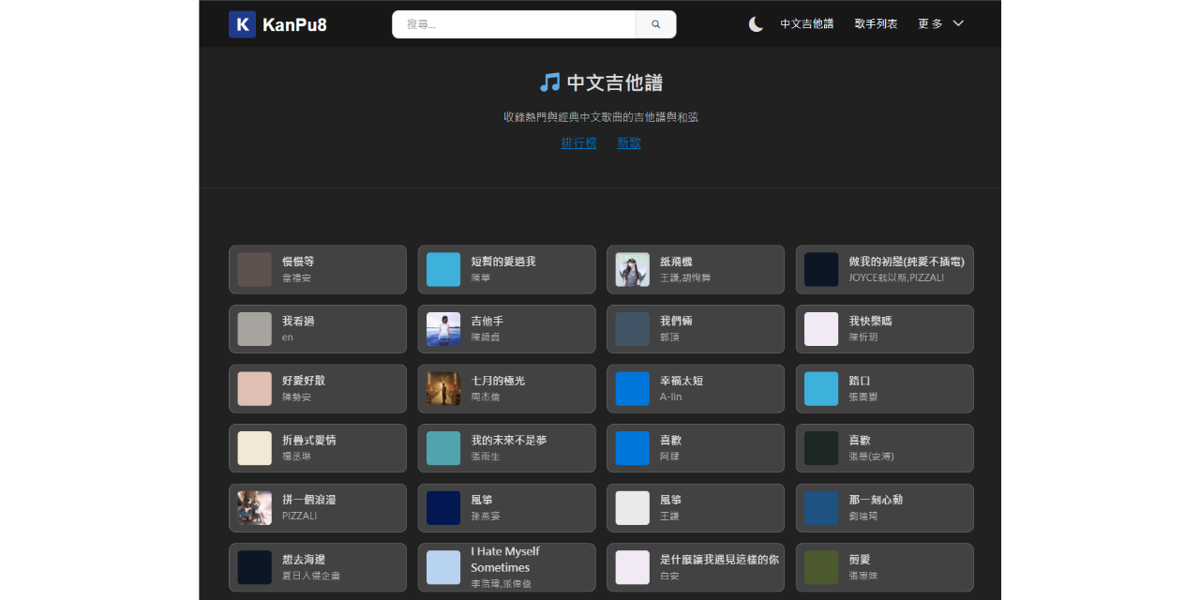The image size is (1200, 600).
Task: Click the JOYCE就以斯,PIZZALI artist line
Action: click(896, 277)
